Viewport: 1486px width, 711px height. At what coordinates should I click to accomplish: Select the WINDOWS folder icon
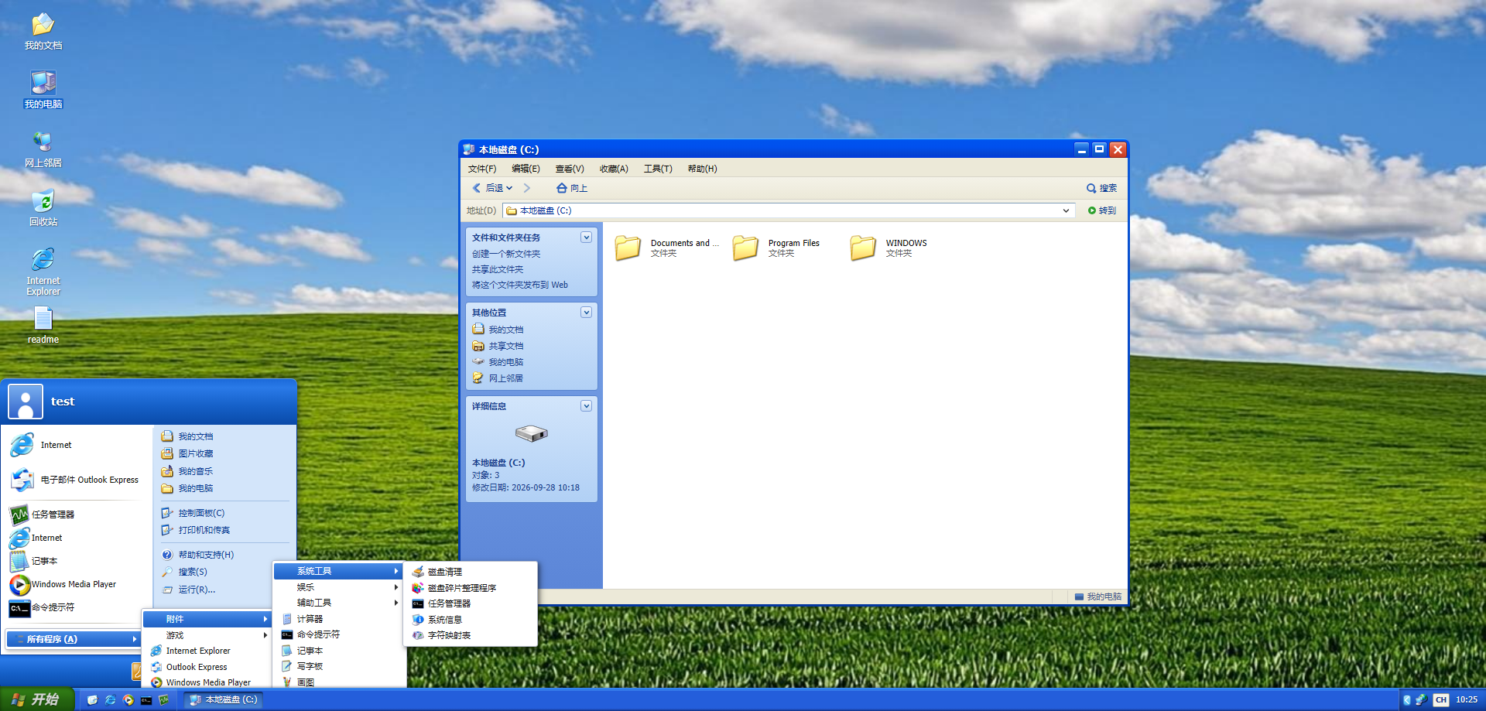[863, 248]
